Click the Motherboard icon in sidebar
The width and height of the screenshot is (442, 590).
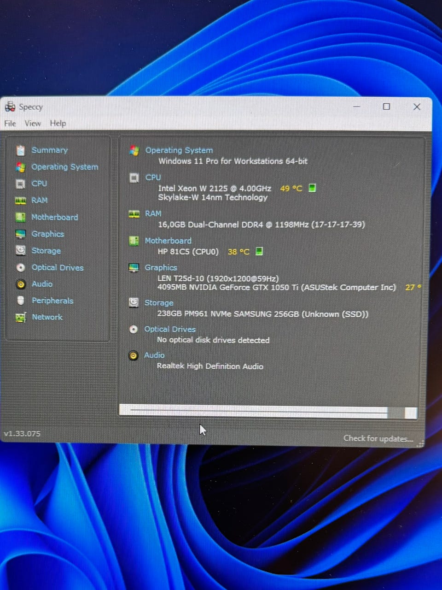[x=20, y=217]
